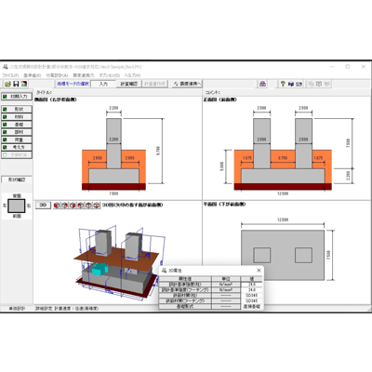Viewport: 372px width, 372px height.
Task: Open the 震度連携(T) menu
Action: click(84, 75)
